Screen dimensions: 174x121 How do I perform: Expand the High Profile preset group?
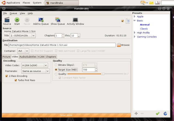pos(135,33)
